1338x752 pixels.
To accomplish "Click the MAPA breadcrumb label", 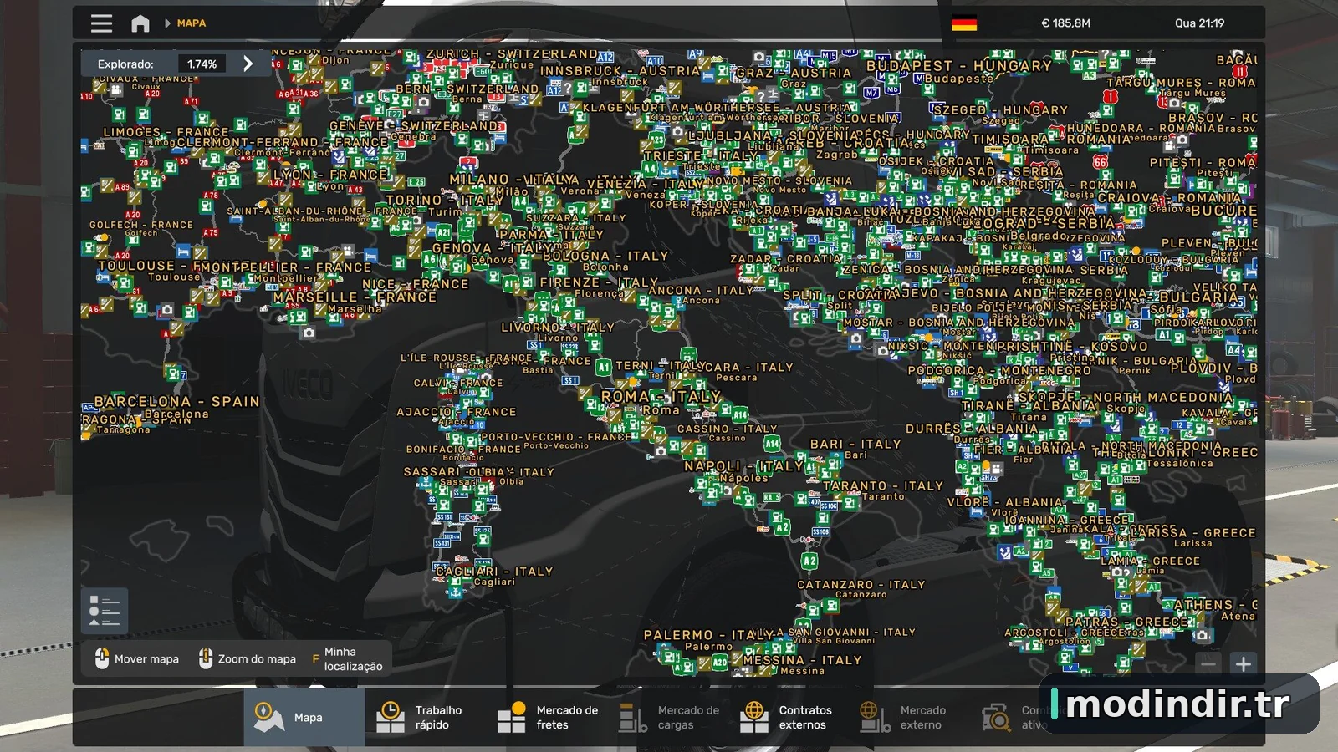I will point(192,23).
